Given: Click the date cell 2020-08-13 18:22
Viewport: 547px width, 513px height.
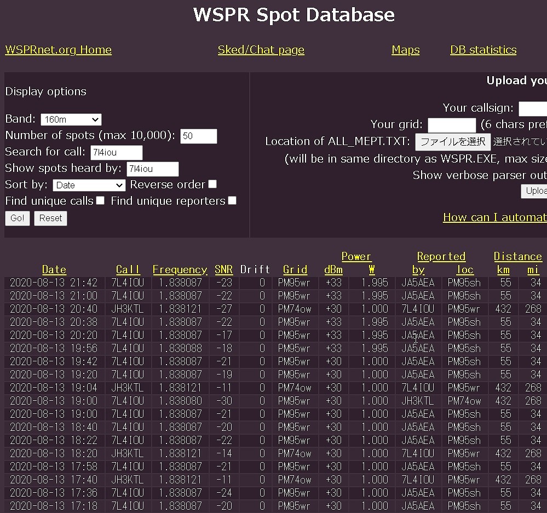Looking at the screenshot, I should tap(54, 440).
